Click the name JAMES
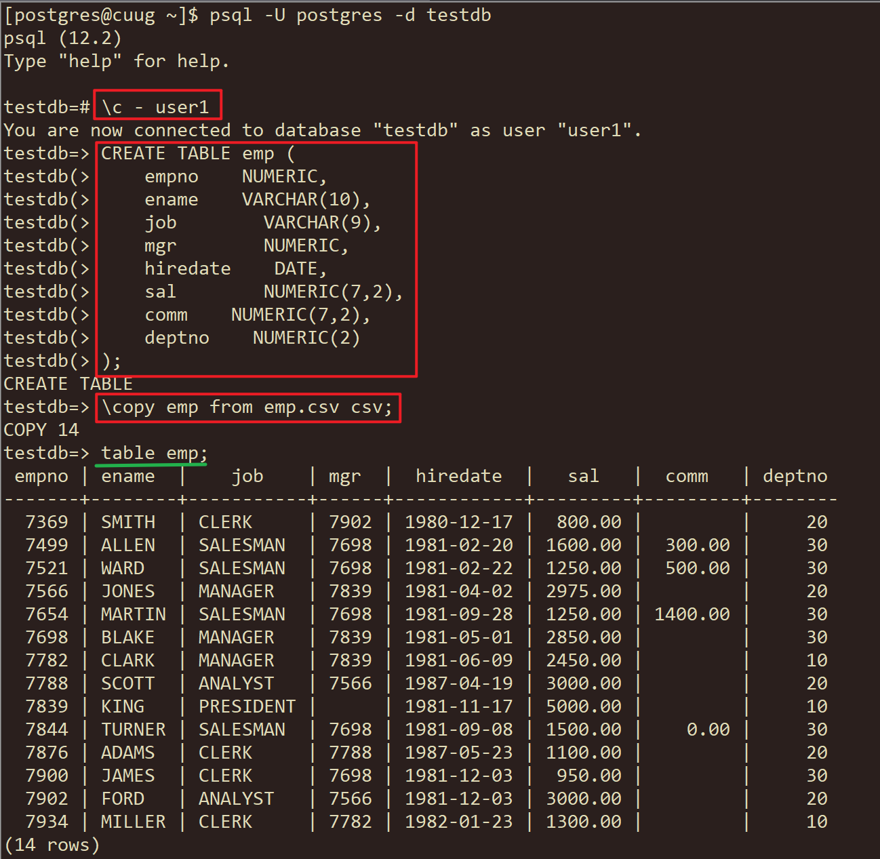 click(128, 776)
